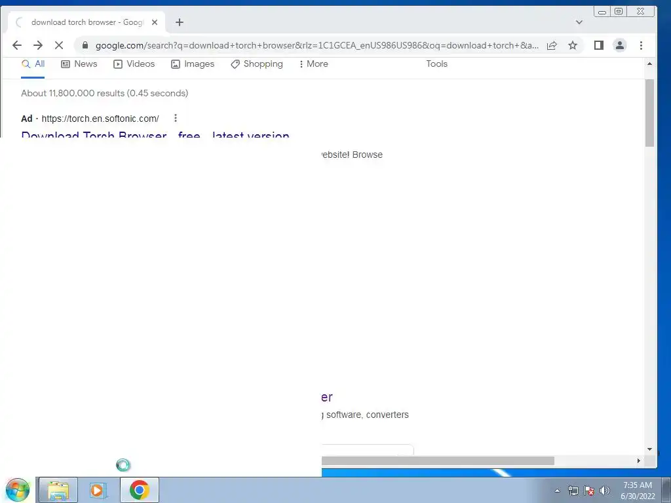The image size is (671, 503).
Task: Switch to the Shopping results tab
Action: [257, 64]
